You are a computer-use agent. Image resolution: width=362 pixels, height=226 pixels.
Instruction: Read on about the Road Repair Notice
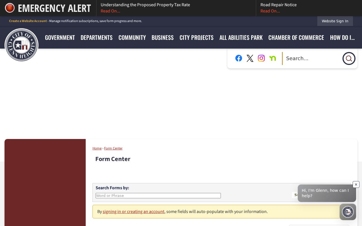click(270, 11)
